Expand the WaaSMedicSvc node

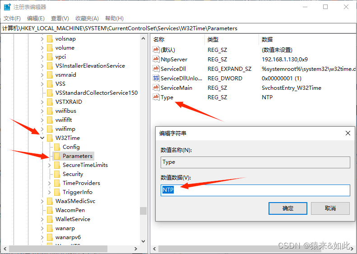(x=42, y=201)
